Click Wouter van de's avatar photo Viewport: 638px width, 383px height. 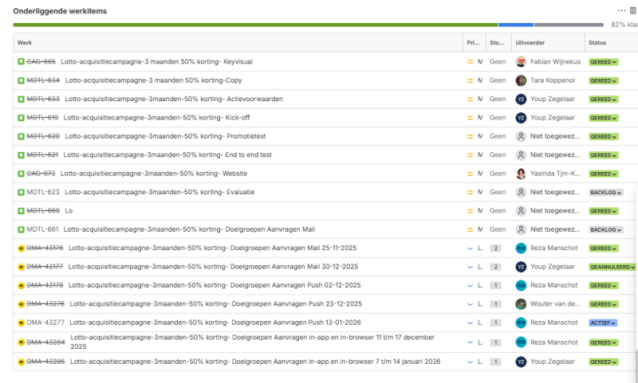[521, 304]
